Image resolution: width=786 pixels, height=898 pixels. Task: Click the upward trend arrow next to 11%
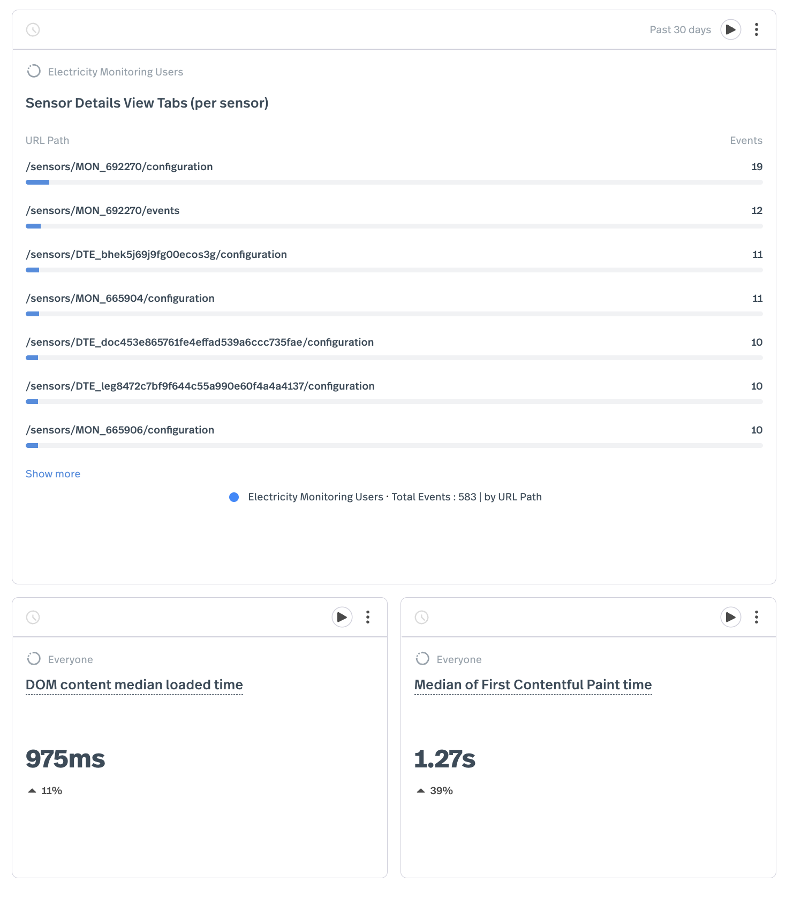pyautogui.click(x=32, y=790)
